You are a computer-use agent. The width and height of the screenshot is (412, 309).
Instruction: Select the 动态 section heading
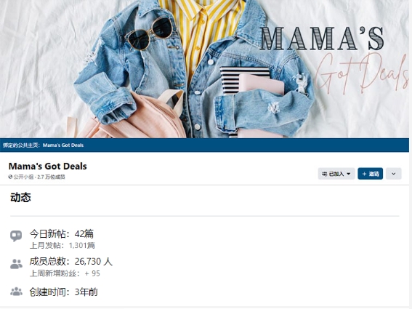coord(20,197)
